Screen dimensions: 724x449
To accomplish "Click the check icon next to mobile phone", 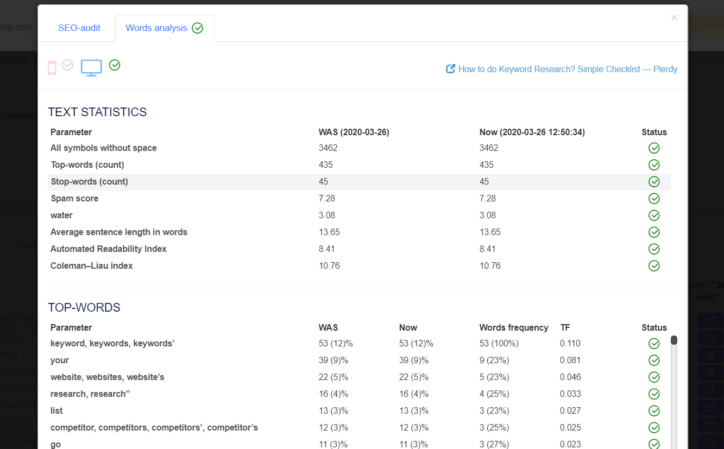I will [67, 65].
